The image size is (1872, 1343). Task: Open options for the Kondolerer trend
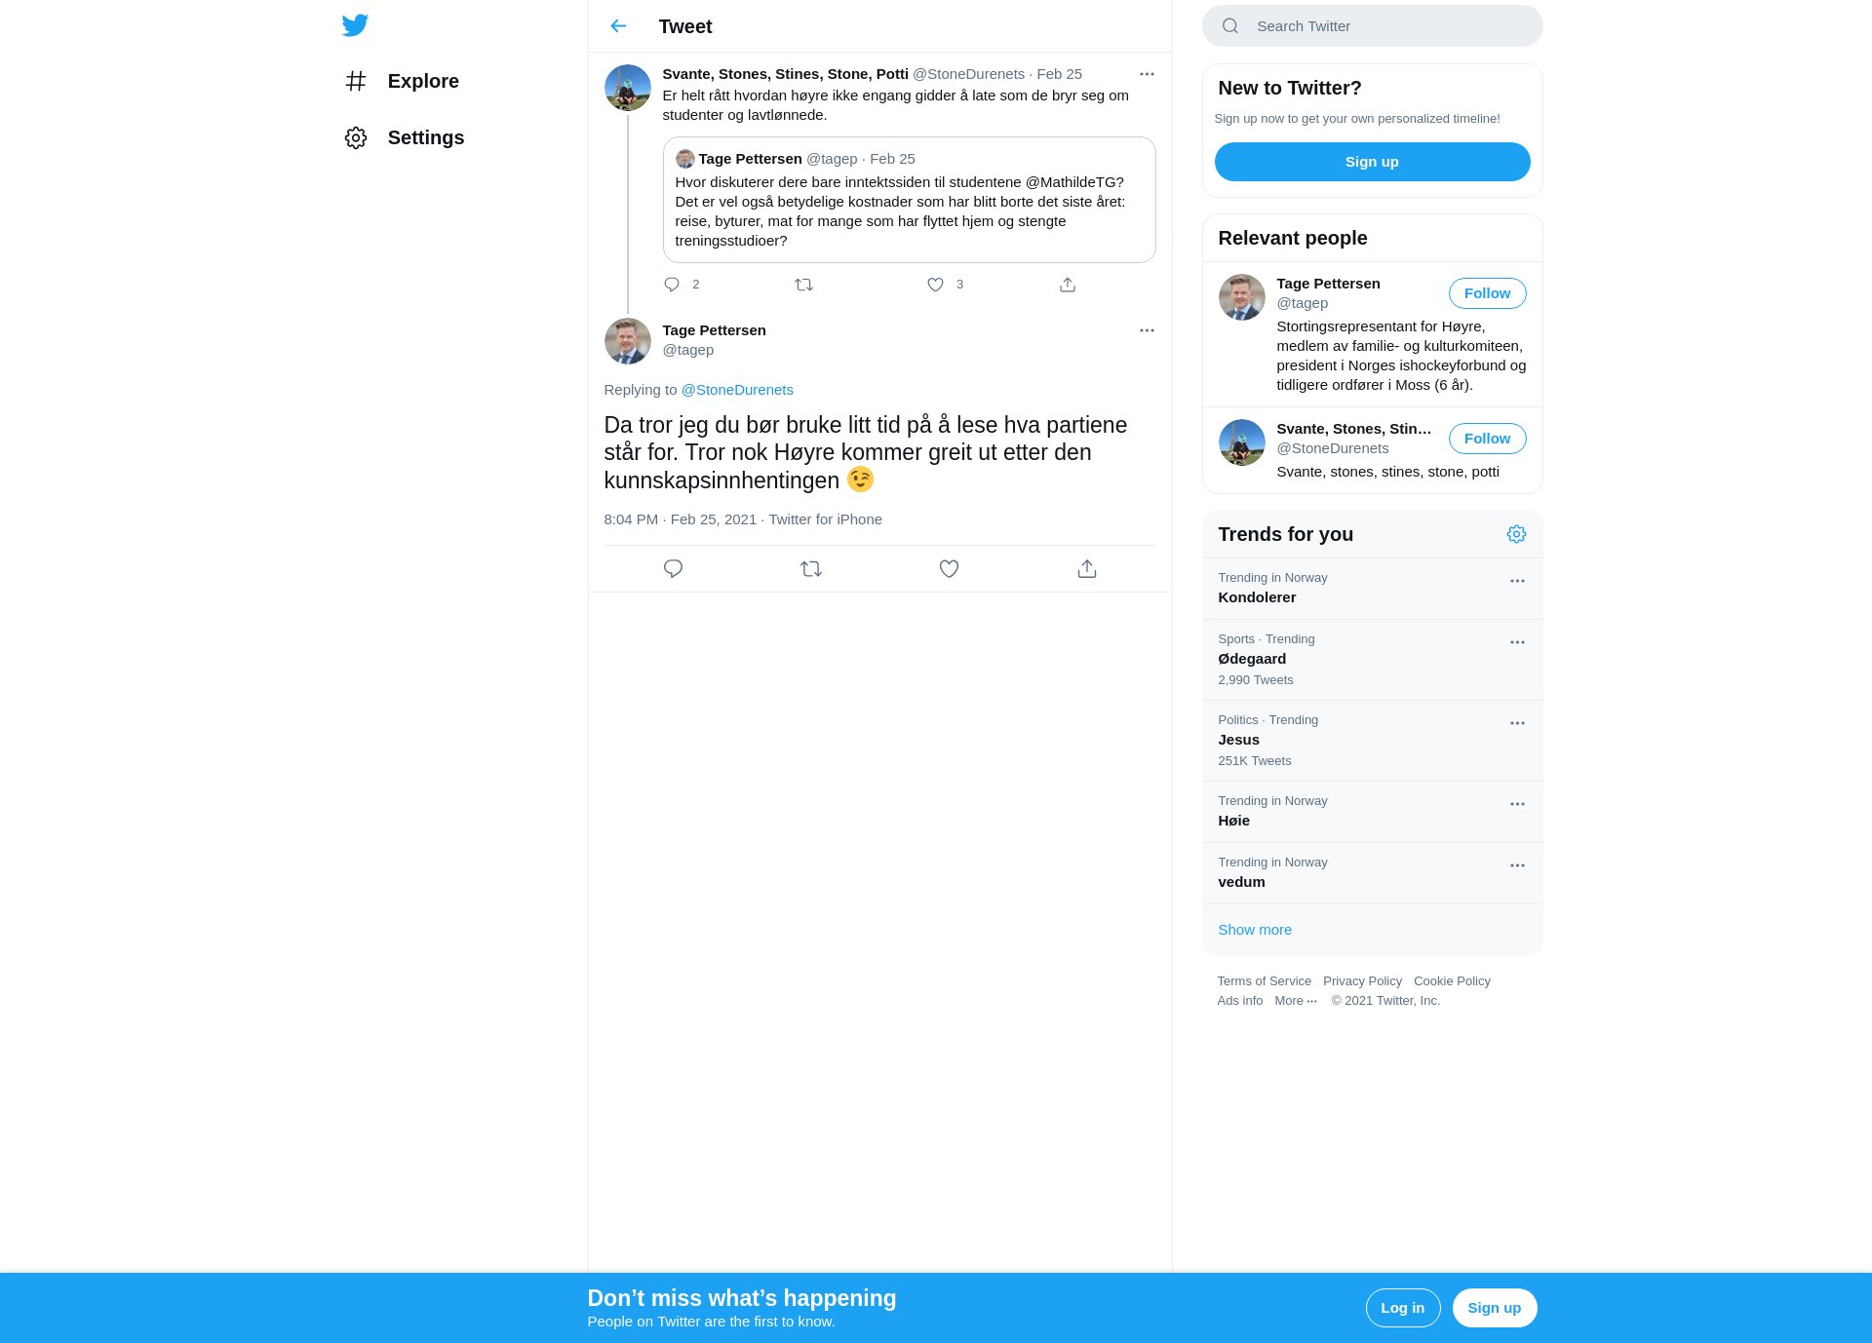(1517, 581)
